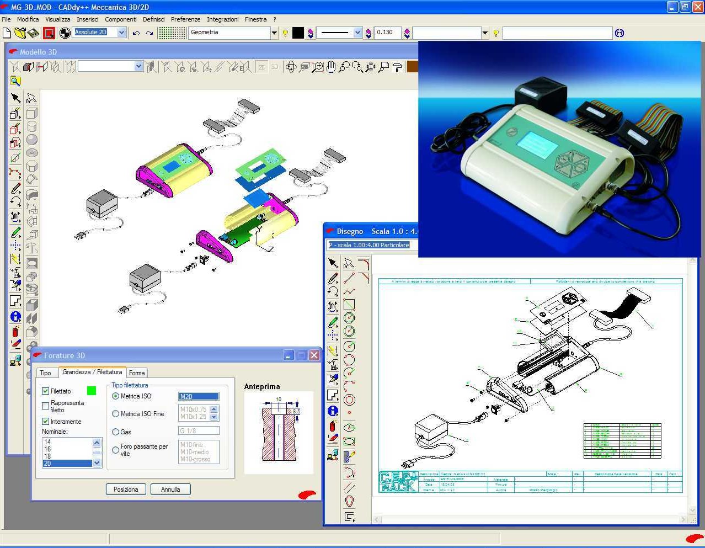Choose the Gas thread type option
The width and height of the screenshot is (705, 548).
pos(116,432)
